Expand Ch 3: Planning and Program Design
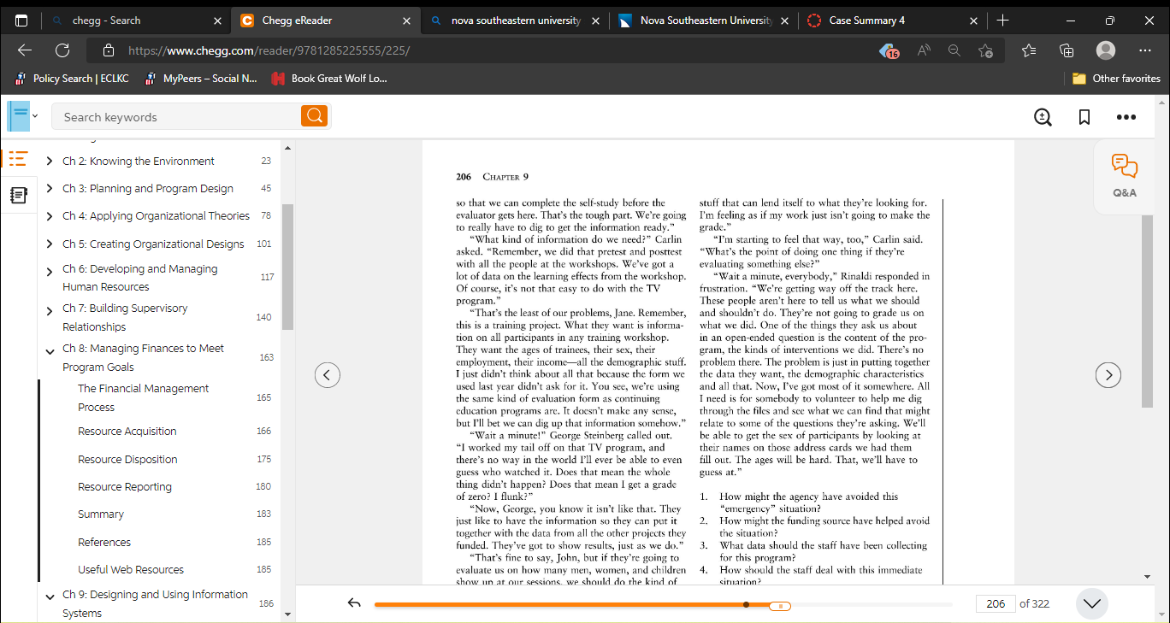This screenshot has width=1170, height=623. click(49, 188)
